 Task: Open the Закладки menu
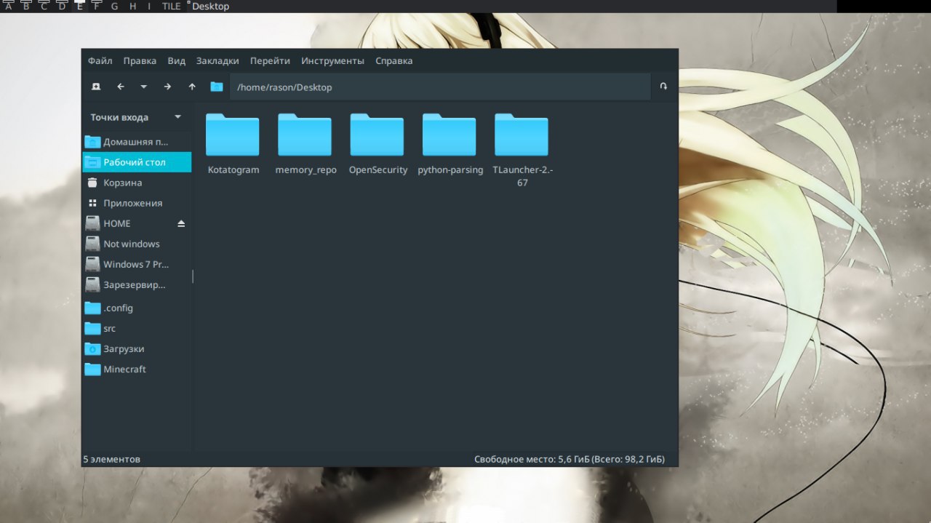tap(217, 61)
